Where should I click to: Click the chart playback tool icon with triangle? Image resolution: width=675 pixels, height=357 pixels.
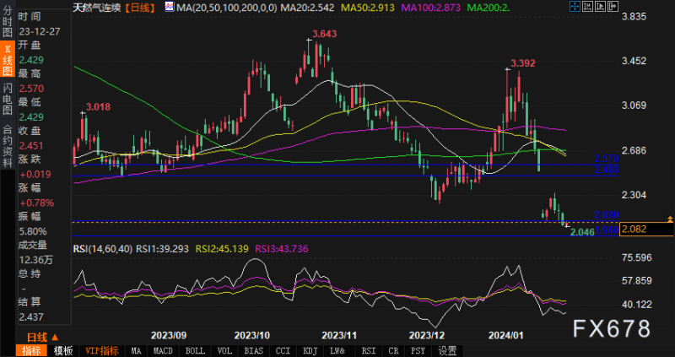click(600, 6)
